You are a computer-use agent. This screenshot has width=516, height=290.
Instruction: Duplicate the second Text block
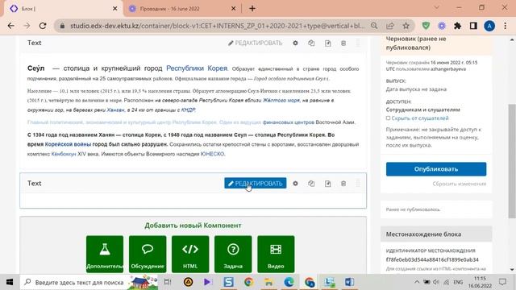point(311,184)
